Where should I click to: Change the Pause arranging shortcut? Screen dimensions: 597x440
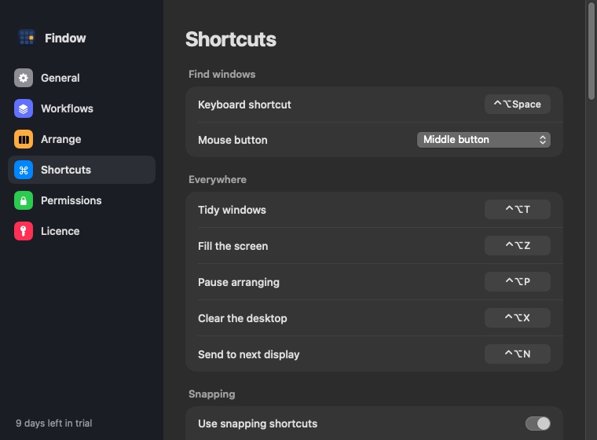[518, 282]
